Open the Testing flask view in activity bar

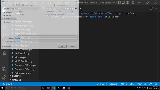tap(4, 53)
